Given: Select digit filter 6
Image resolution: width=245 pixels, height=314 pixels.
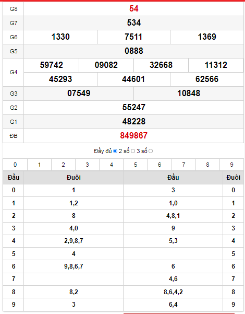Looking at the screenshot, I should click(x=160, y=165).
